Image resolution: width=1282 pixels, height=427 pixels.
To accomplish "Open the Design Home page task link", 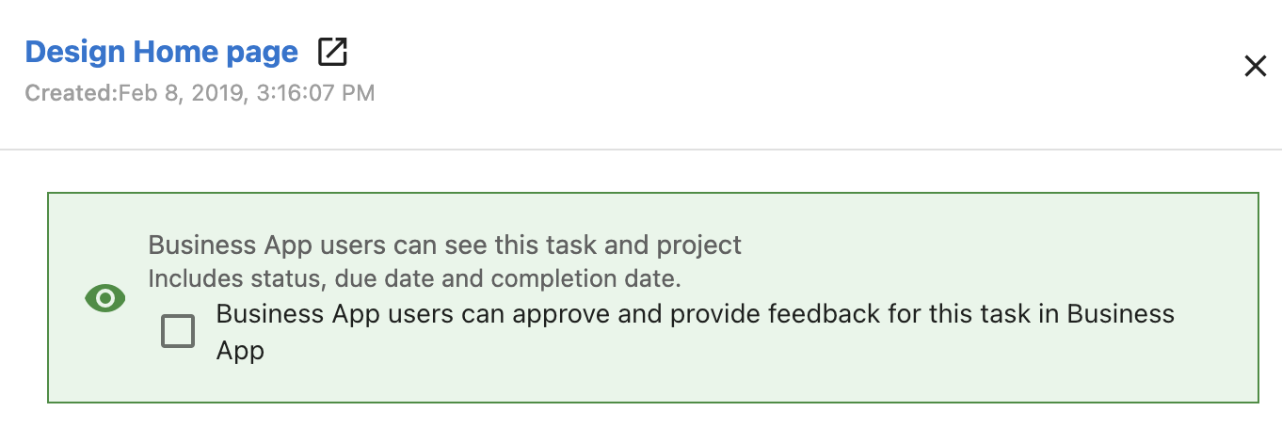I will (x=161, y=52).
